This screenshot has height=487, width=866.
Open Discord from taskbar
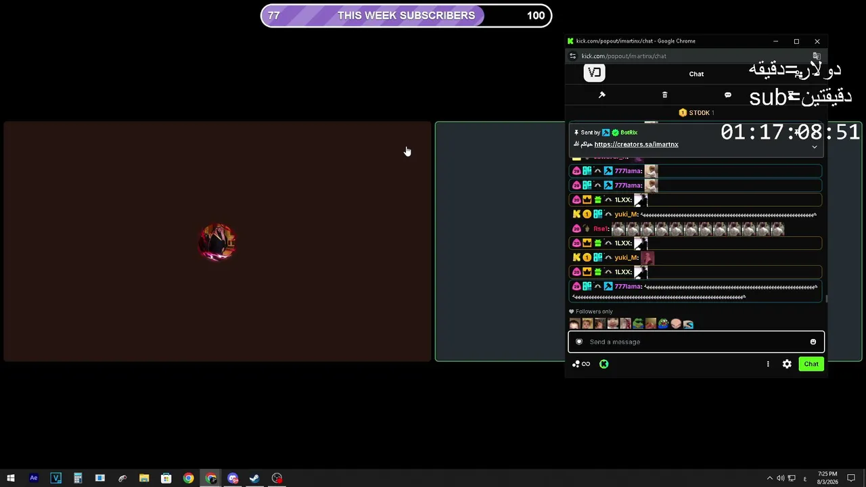pyautogui.click(x=233, y=478)
